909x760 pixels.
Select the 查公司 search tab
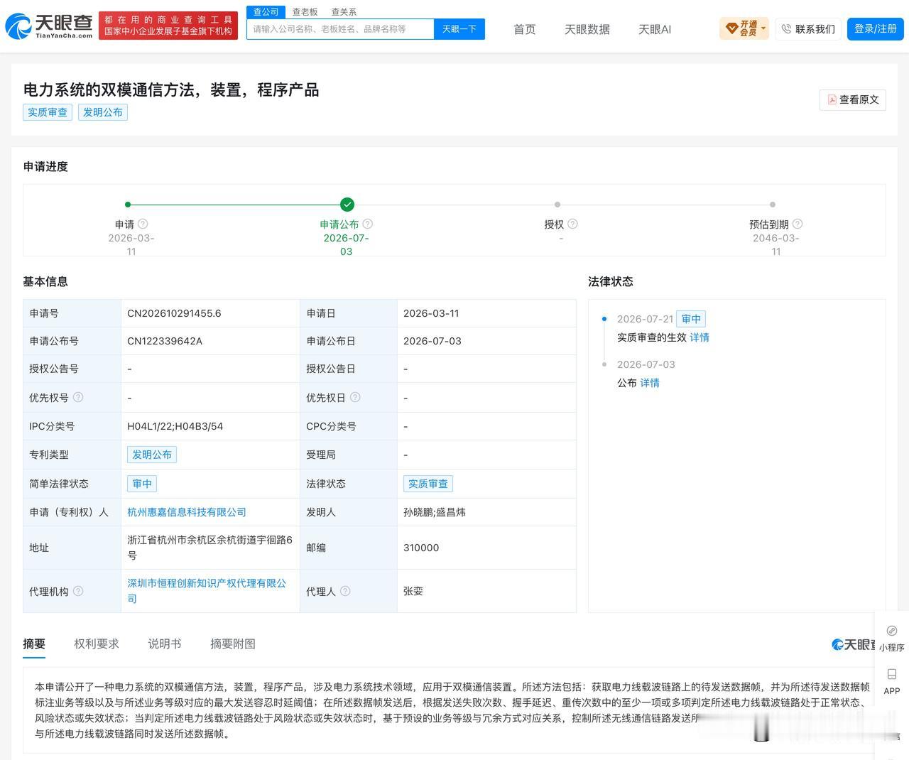[x=266, y=12]
